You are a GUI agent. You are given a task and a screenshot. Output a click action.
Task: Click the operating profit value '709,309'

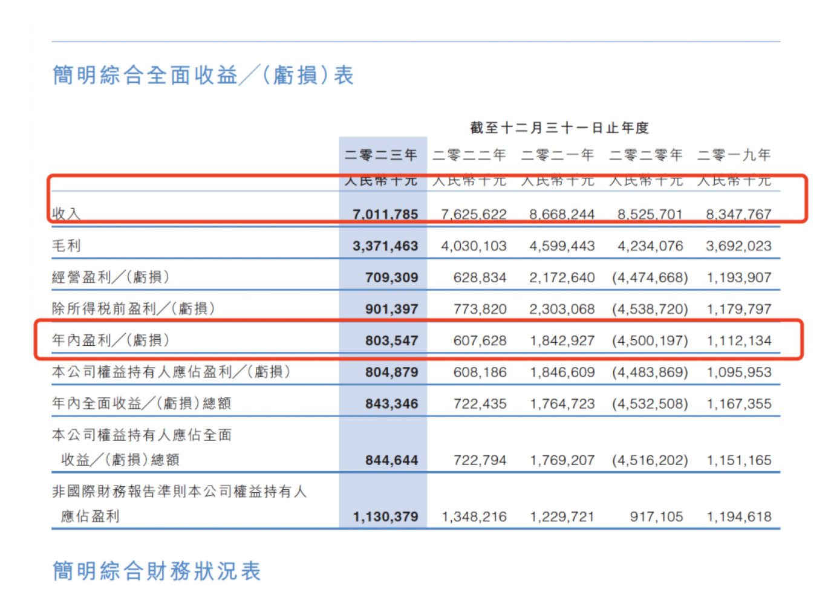click(x=391, y=278)
